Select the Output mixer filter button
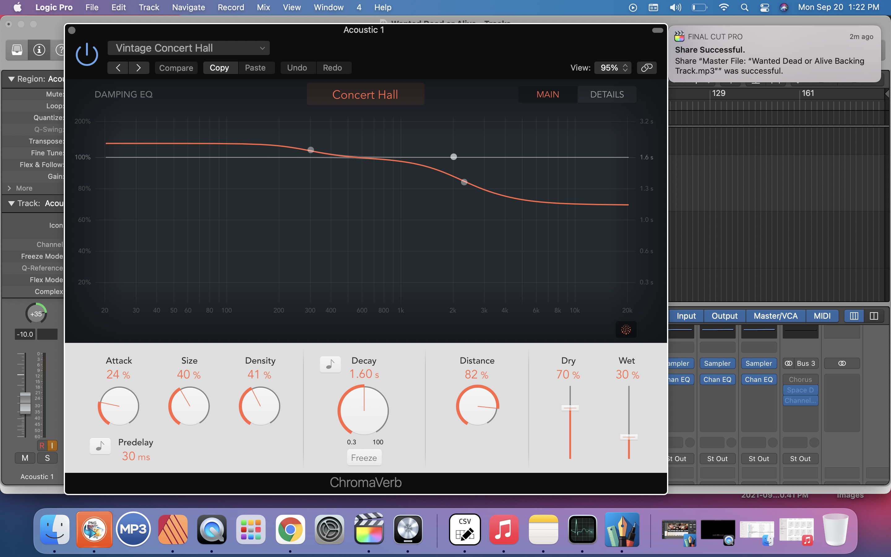 [724, 316]
